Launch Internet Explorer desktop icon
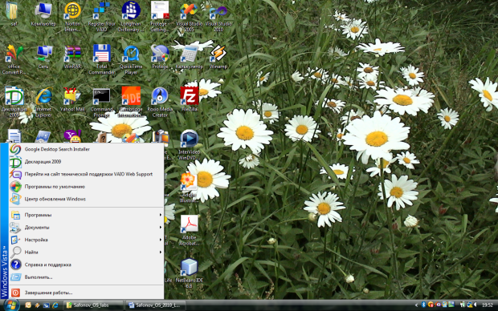Screen dimensions: 498x311 point(43,102)
